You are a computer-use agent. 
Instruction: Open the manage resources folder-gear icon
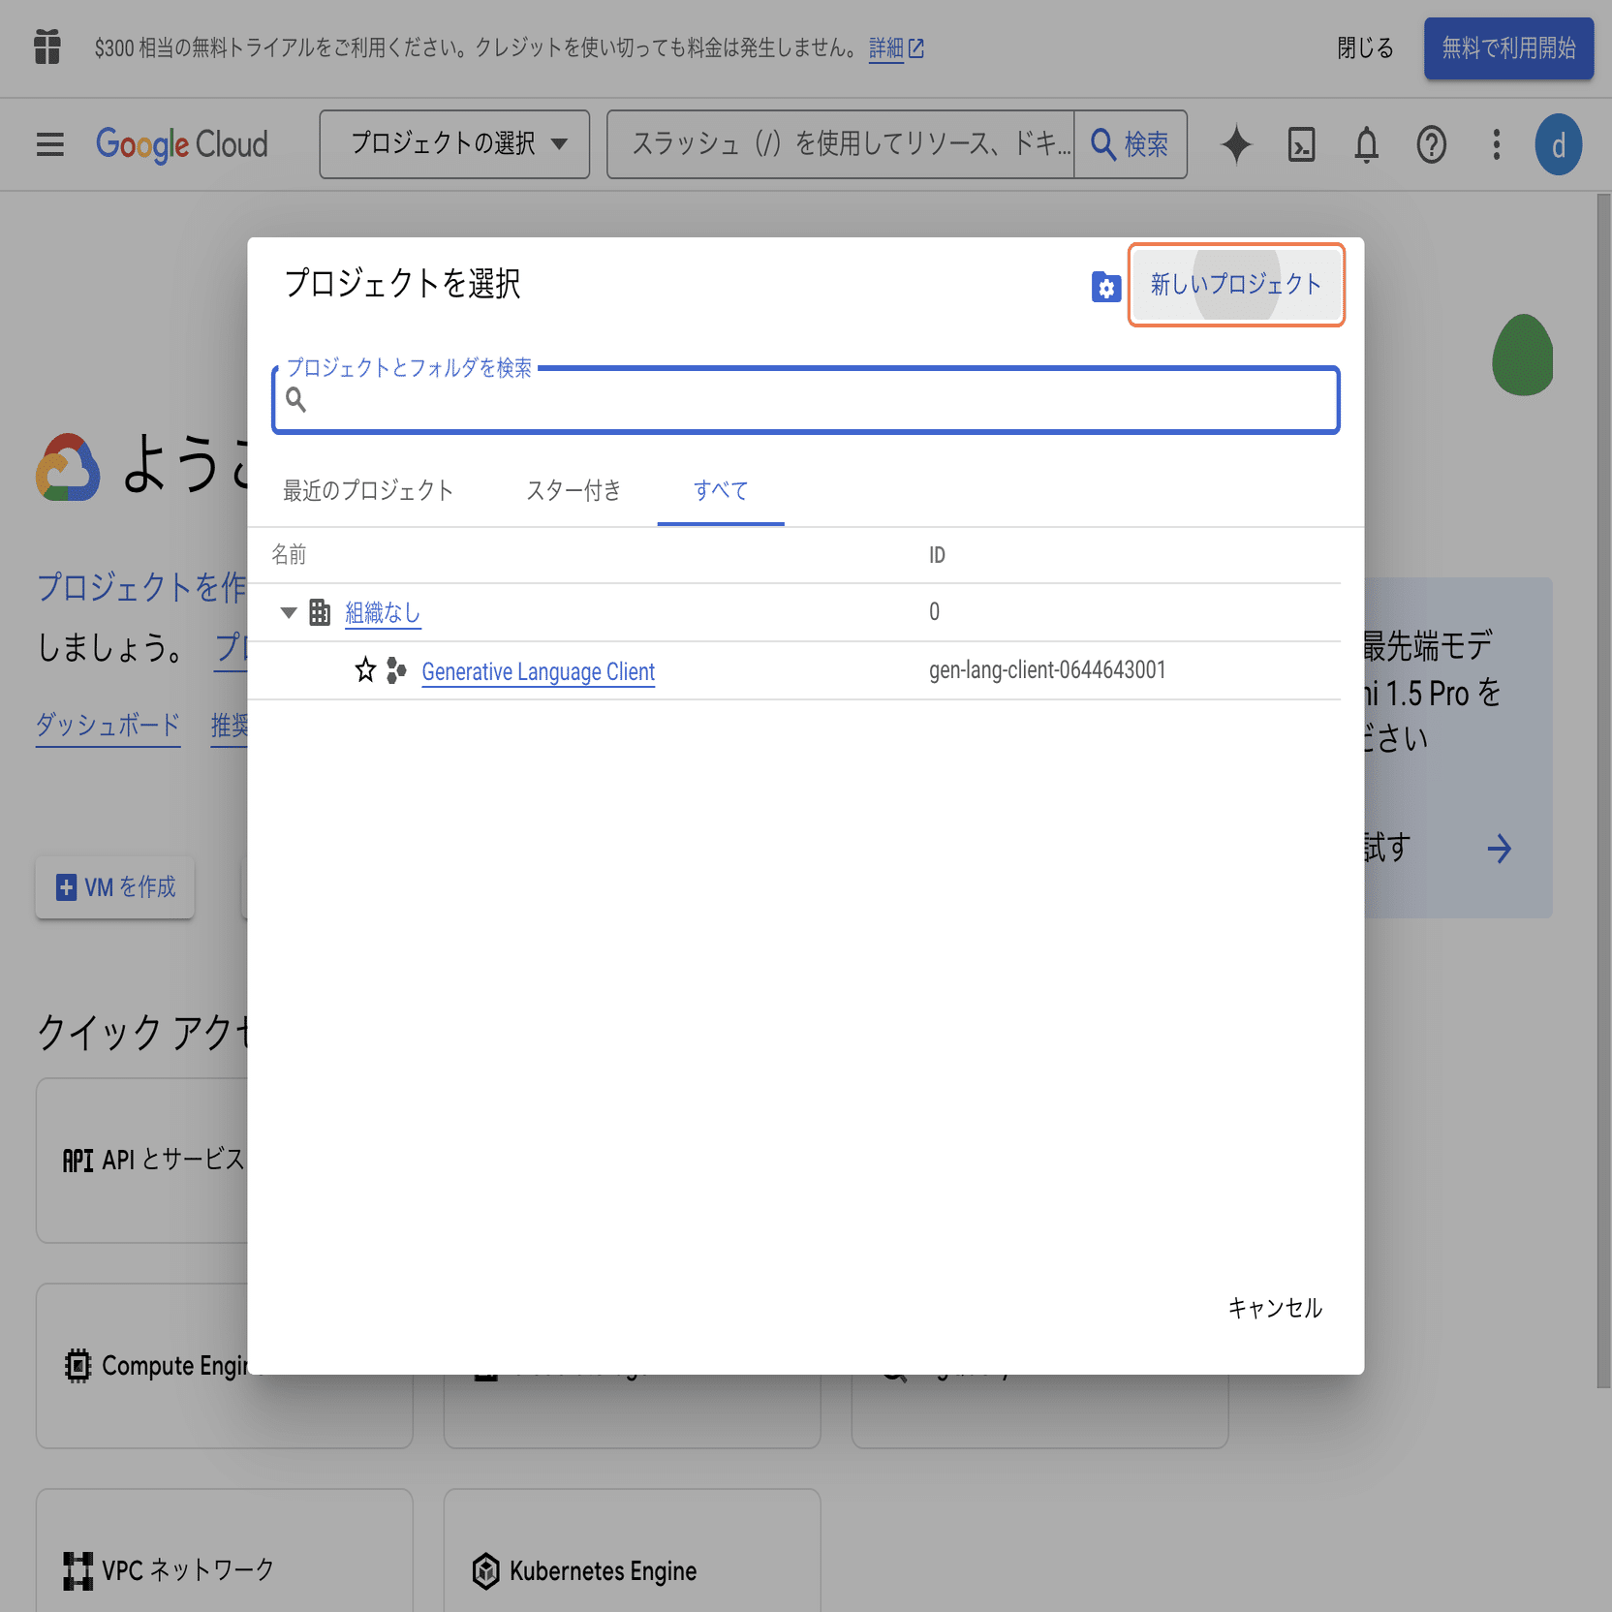(x=1105, y=287)
